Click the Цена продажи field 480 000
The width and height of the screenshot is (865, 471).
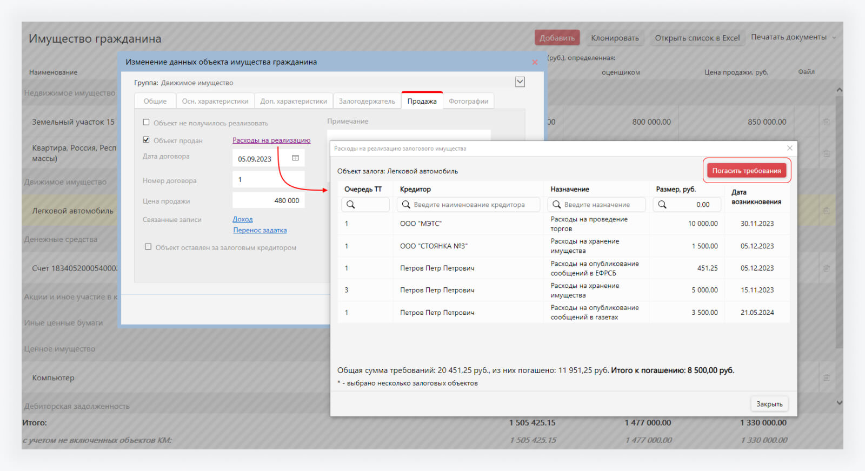click(269, 200)
